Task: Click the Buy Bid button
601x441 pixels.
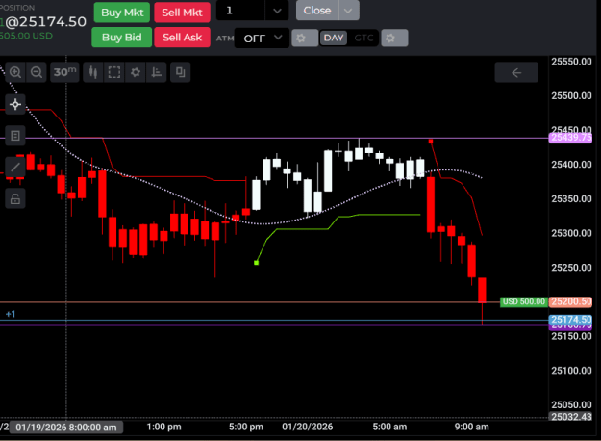Action: (121, 38)
